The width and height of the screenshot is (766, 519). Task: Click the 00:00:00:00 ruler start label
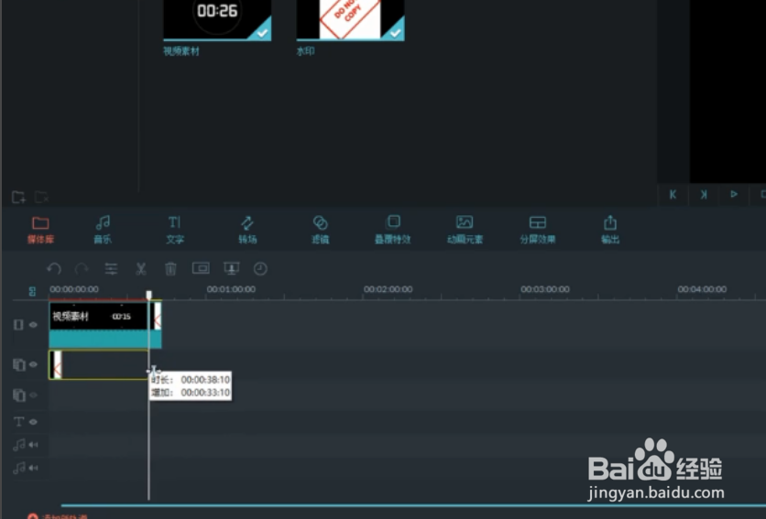[74, 289]
